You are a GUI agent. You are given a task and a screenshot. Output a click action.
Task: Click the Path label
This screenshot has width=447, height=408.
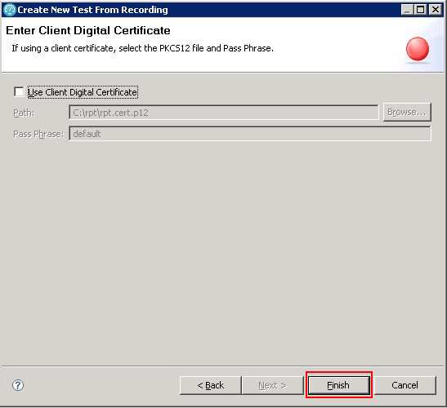(x=24, y=113)
